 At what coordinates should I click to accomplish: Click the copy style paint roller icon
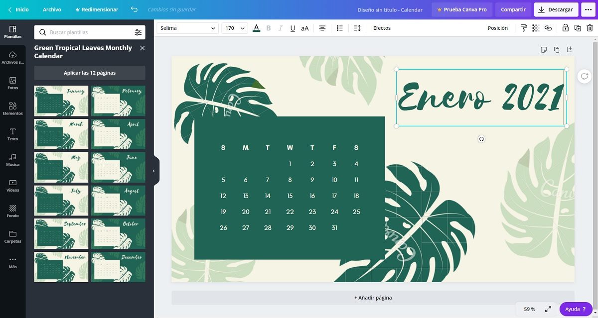pos(524,28)
